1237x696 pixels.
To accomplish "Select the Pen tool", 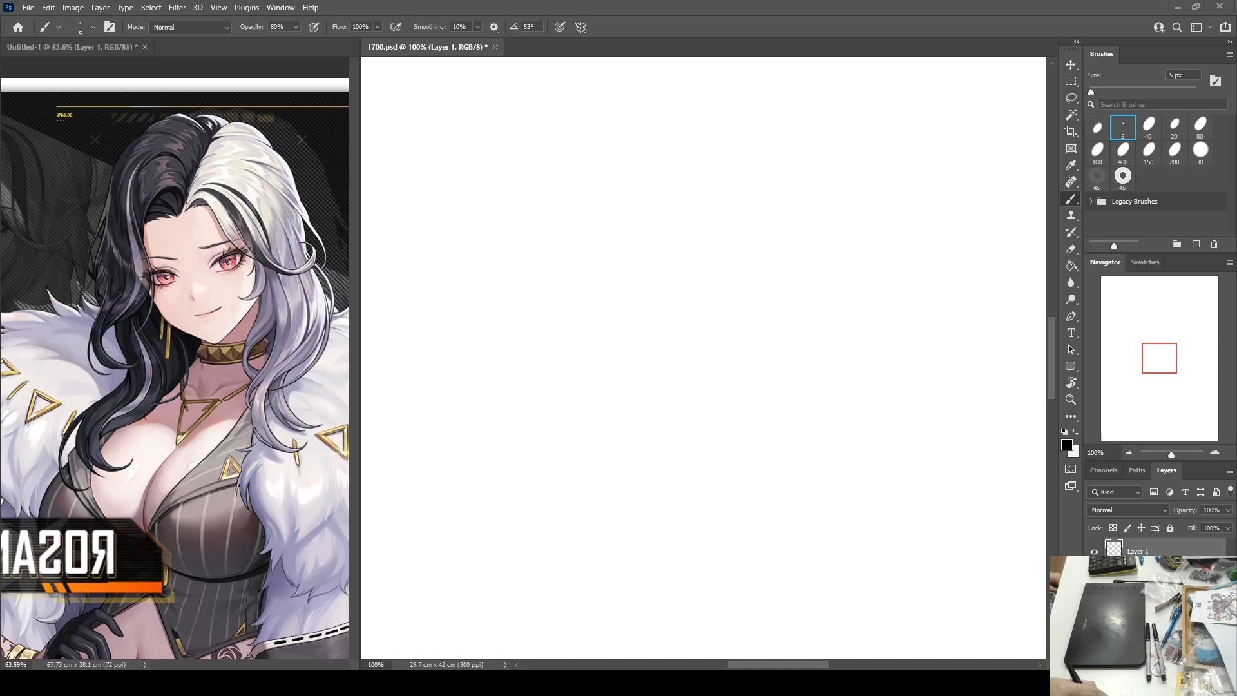I will point(1071,316).
